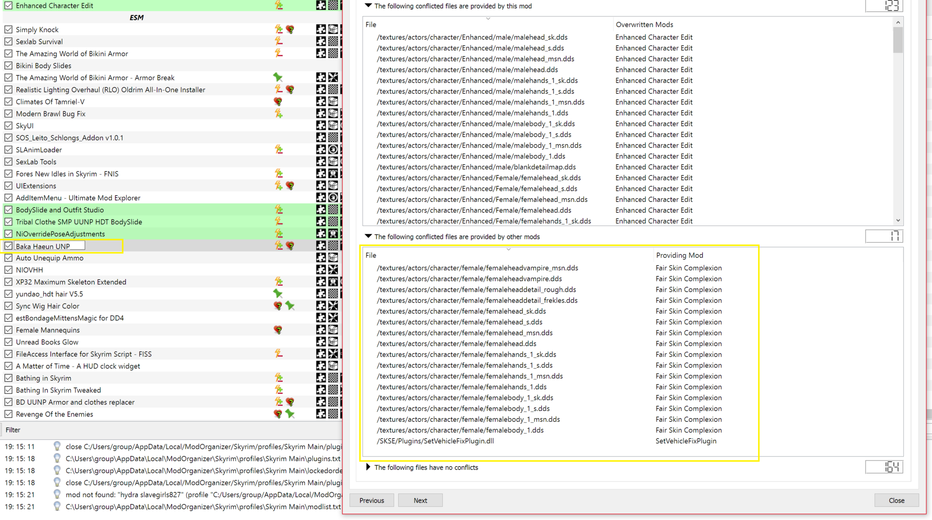The image size is (932, 520).
Task: Collapse 'conflicted files are provided by other mods' section
Action: (x=368, y=236)
